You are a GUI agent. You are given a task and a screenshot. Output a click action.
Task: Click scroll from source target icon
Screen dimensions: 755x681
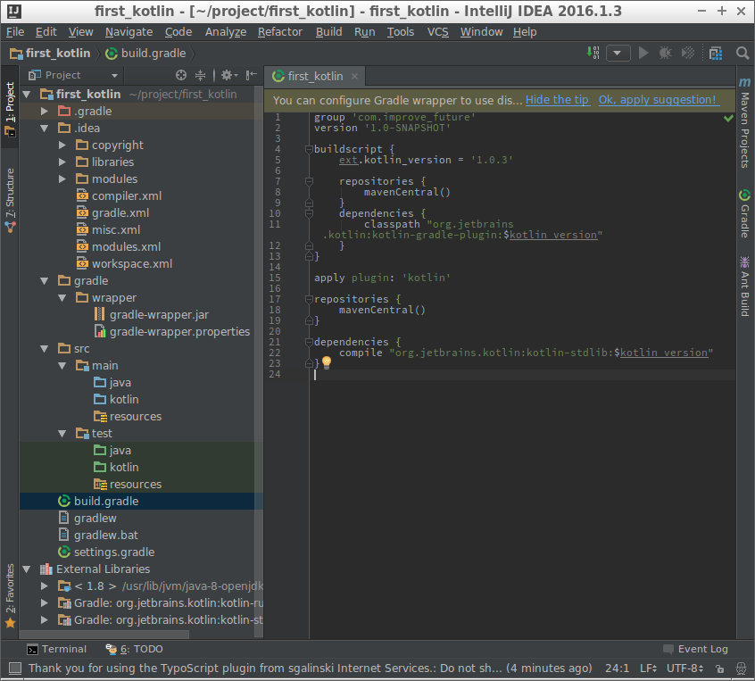(x=181, y=76)
